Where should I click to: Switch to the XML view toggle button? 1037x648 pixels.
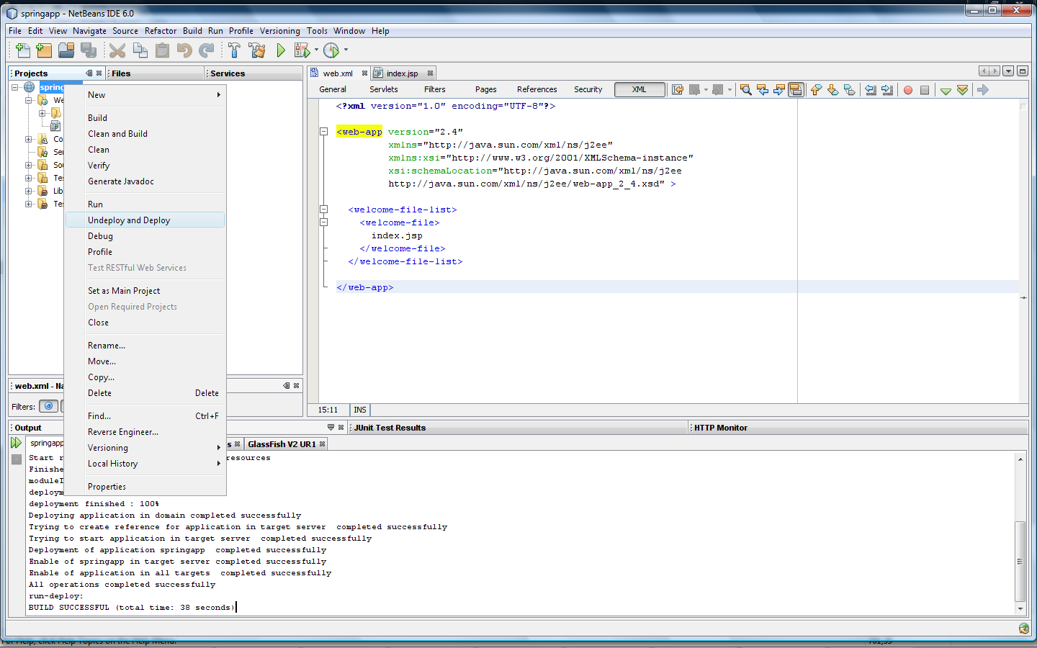pyautogui.click(x=639, y=89)
